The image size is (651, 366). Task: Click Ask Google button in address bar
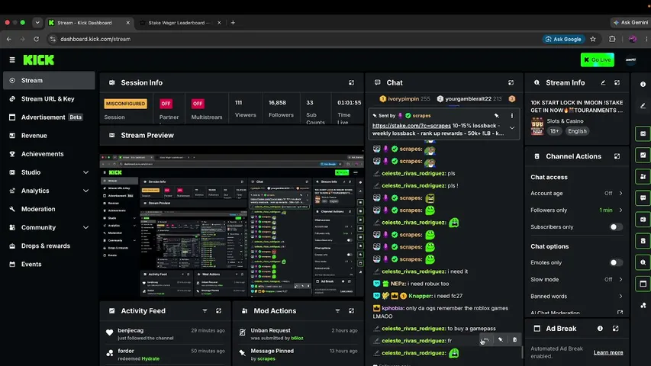(563, 39)
